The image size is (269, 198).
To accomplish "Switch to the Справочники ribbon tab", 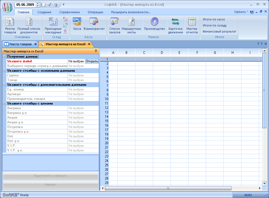I will [x=70, y=12].
